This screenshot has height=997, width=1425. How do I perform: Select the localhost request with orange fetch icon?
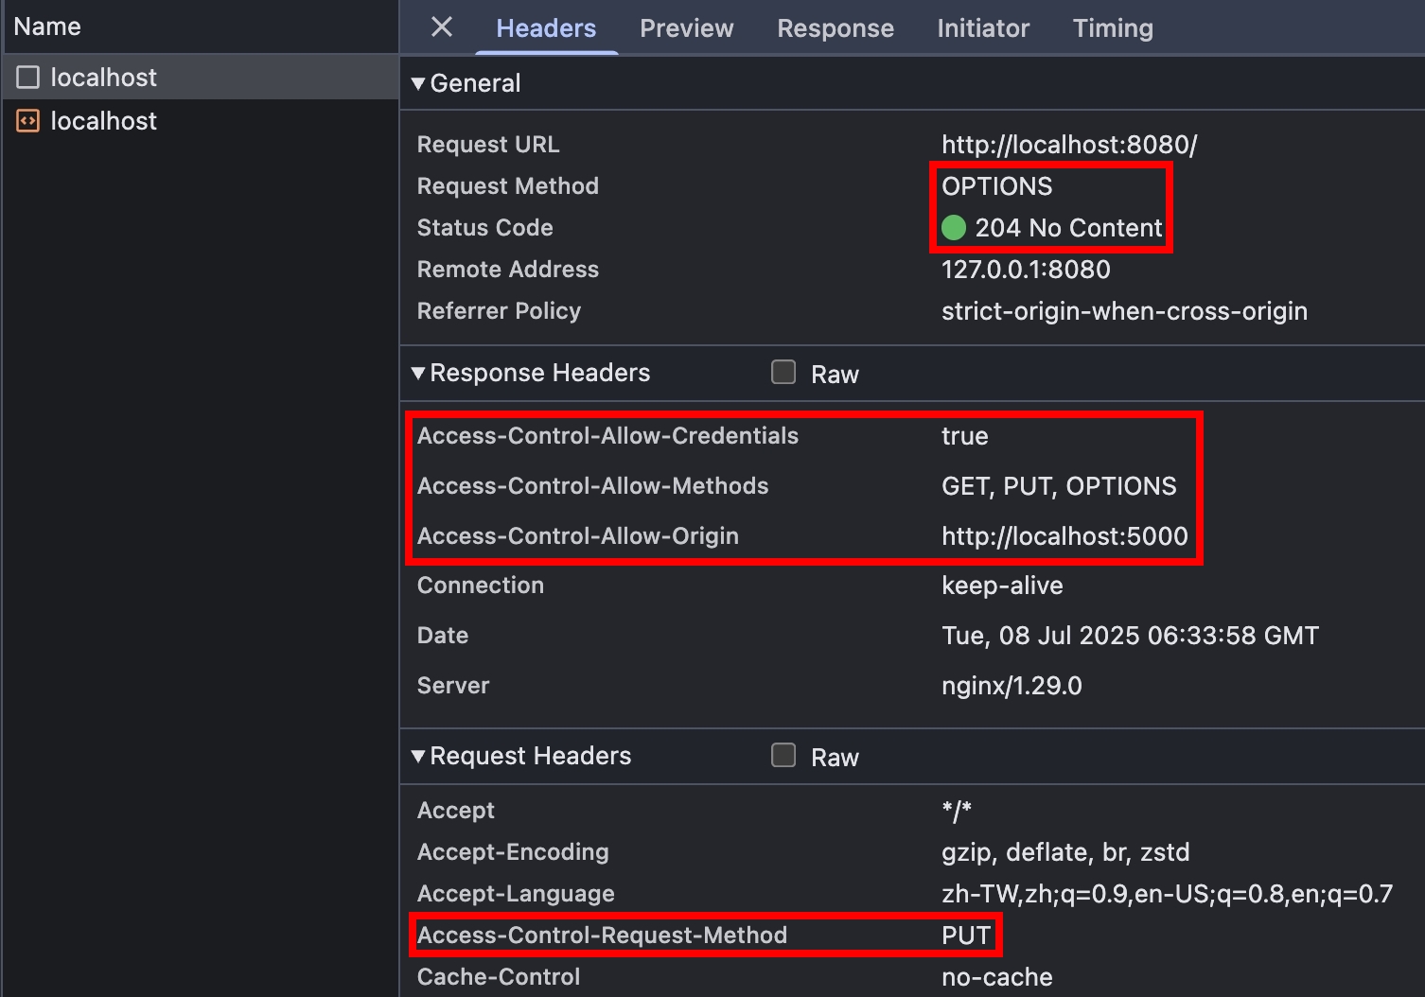199,121
